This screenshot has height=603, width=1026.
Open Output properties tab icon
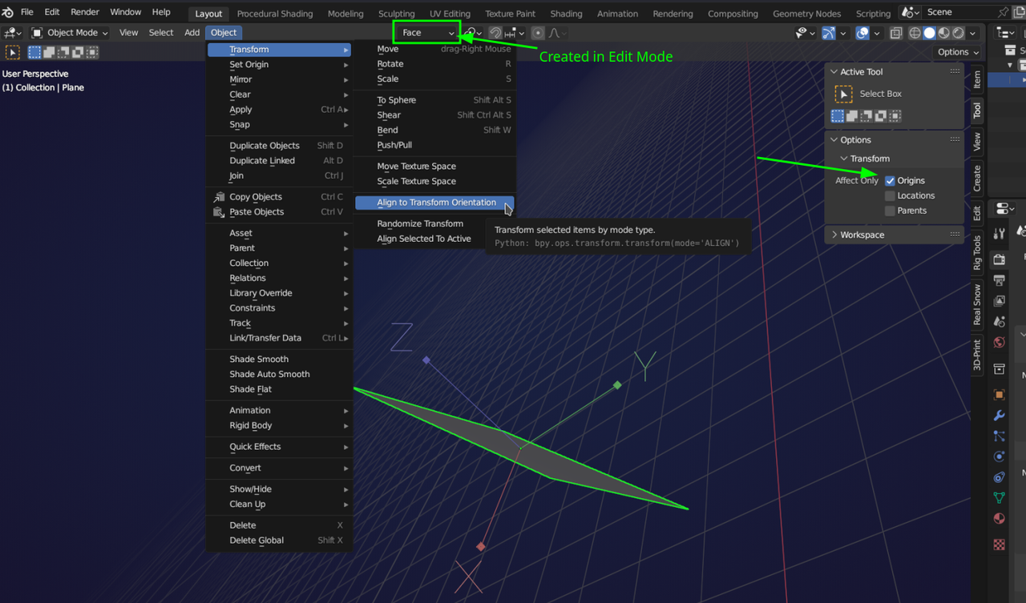tap(999, 280)
